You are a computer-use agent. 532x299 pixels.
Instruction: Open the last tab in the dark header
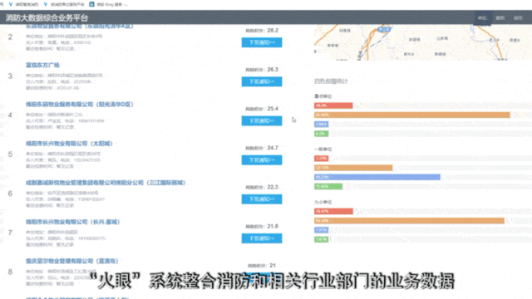tap(518, 18)
